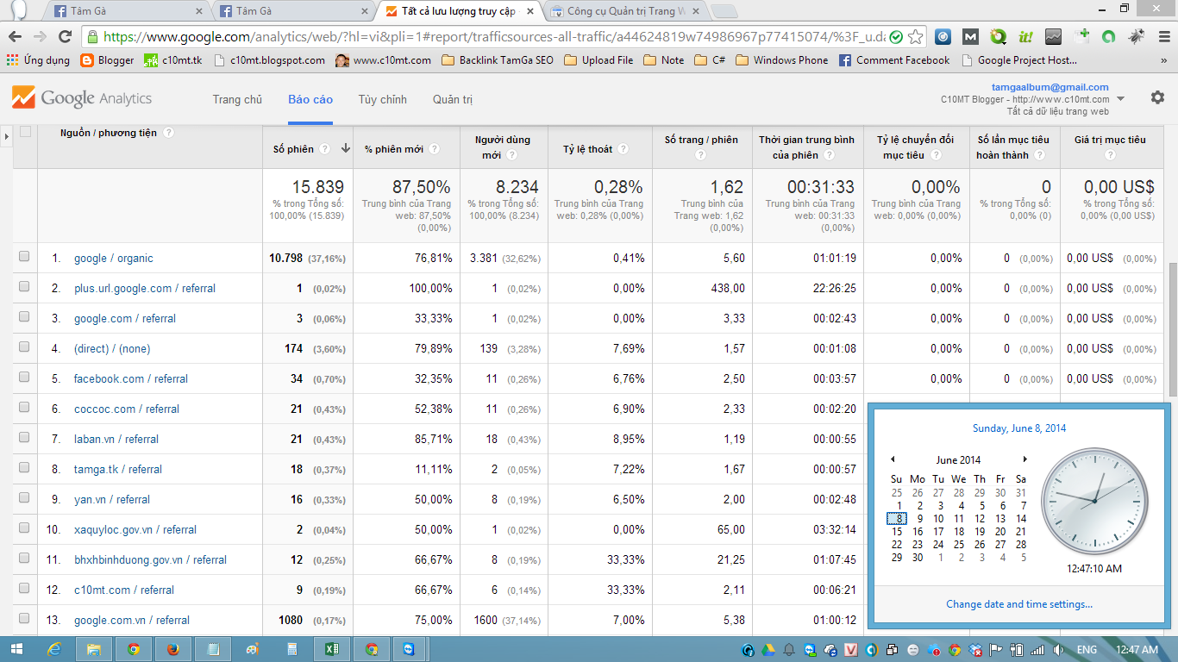Bookmark this page with the star icon
Image resolution: width=1178 pixels, height=662 pixels.
pos(916,37)
